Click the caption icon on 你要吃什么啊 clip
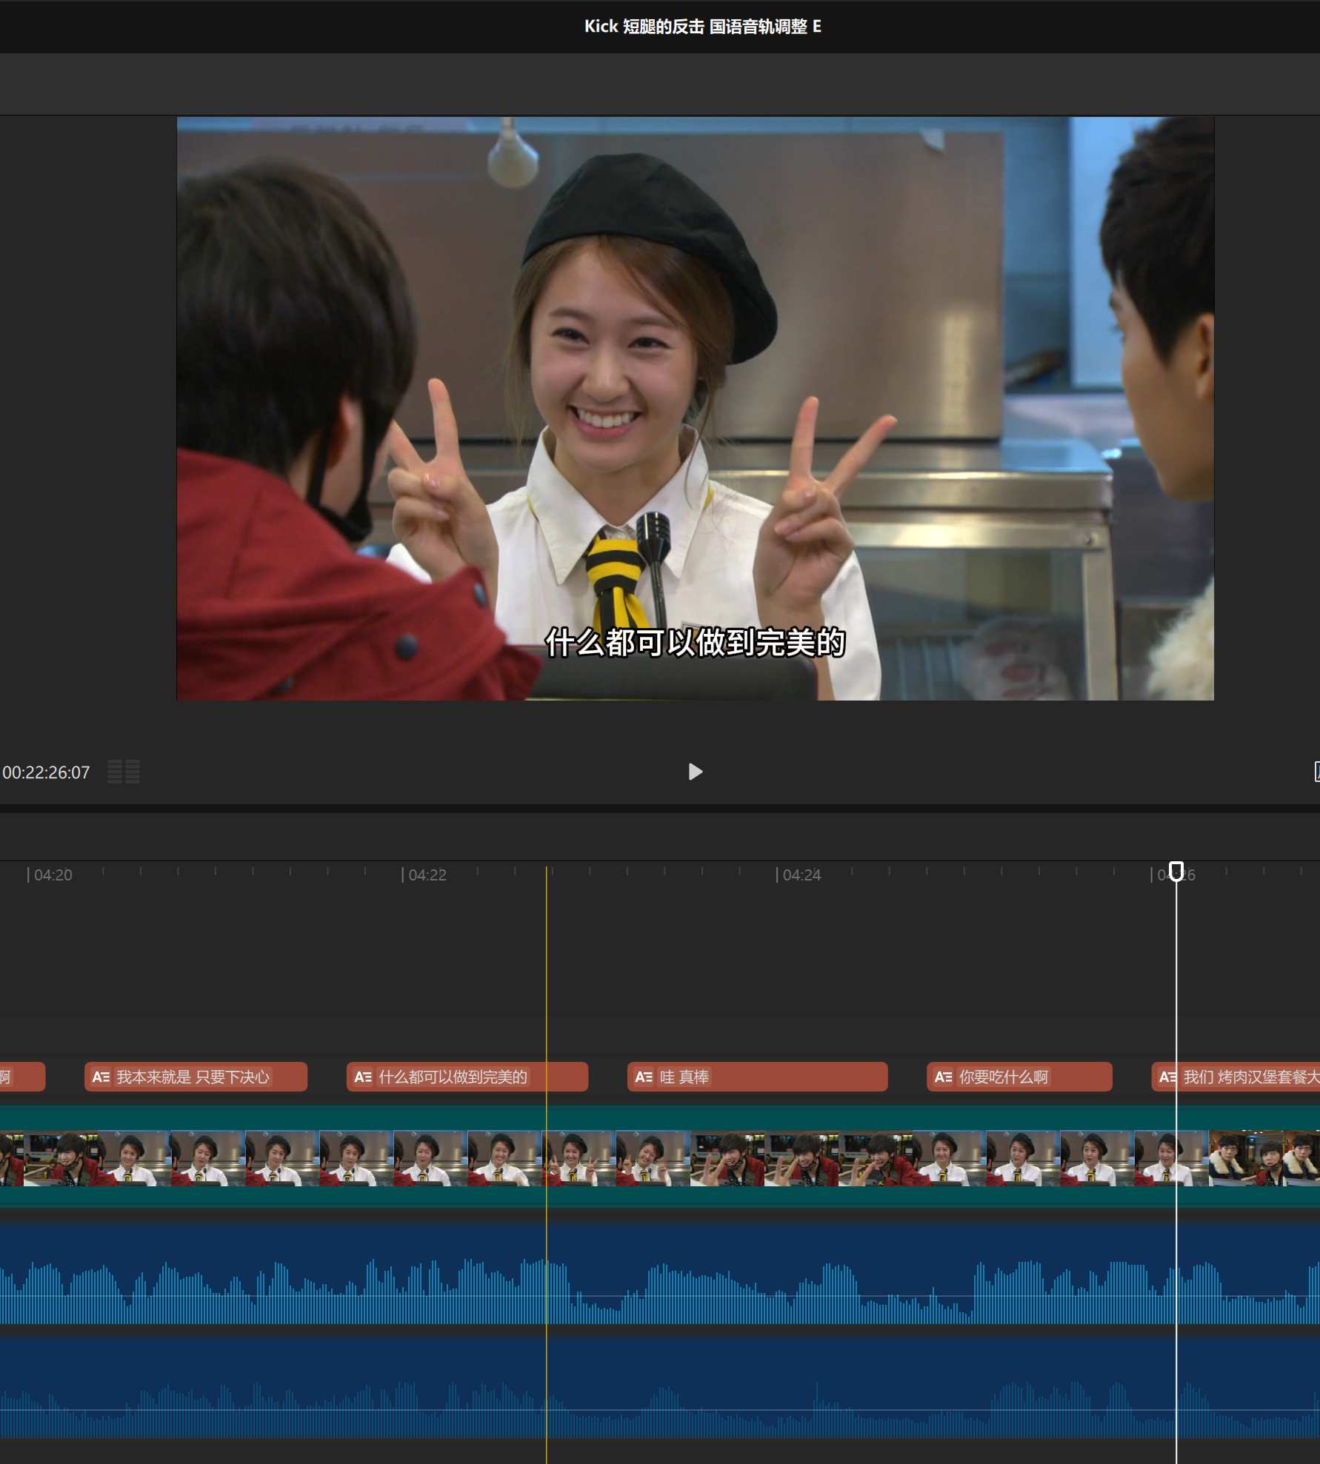 (943, 1077)
